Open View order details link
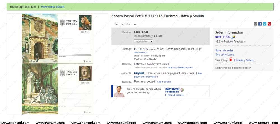 (x=53, y=7)
